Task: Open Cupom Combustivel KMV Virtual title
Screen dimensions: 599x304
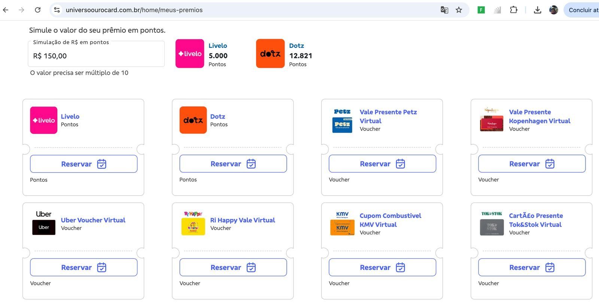Action: pyautogui.click(x=390, y=220)
